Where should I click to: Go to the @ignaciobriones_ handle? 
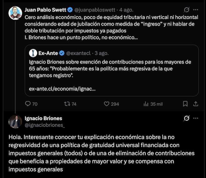tap(45, 125)
